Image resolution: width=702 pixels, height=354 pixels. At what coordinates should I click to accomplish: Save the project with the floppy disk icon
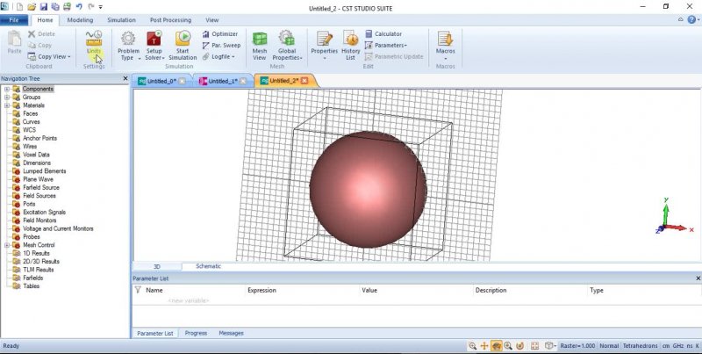pos(43,7)
